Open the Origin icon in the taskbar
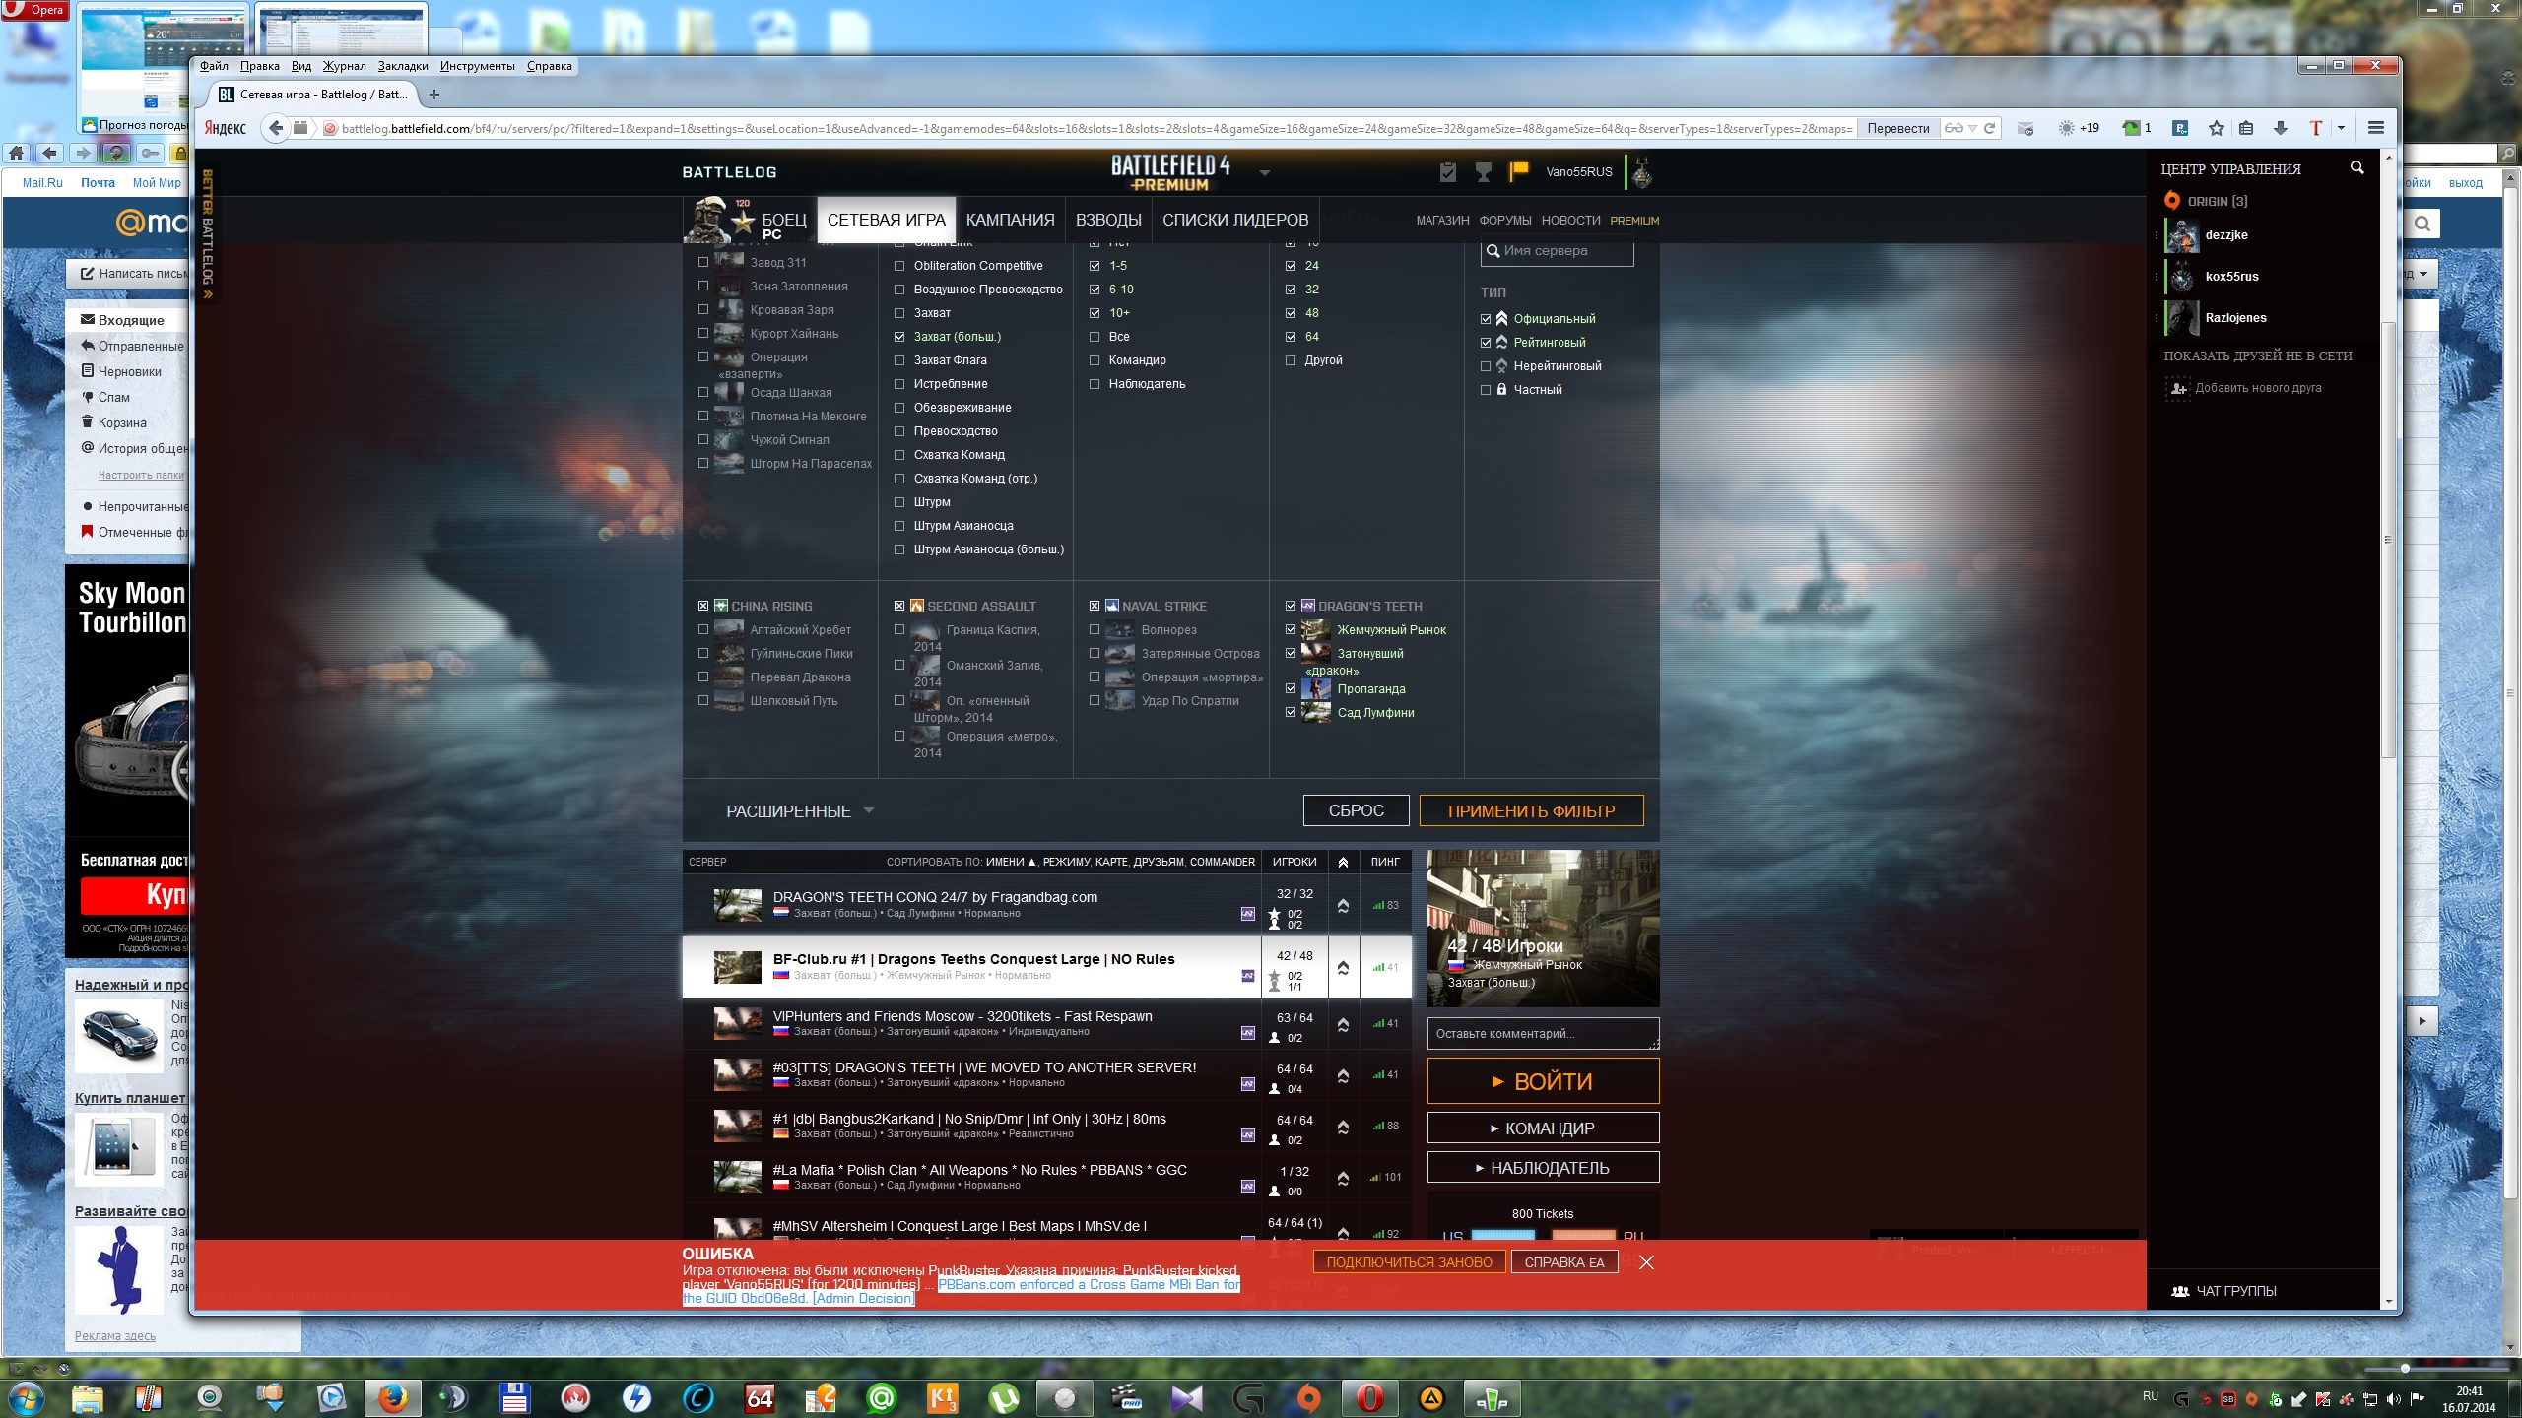Image resolution: width=2522 pixels, height=1418 pixels. (1309, 1397)
